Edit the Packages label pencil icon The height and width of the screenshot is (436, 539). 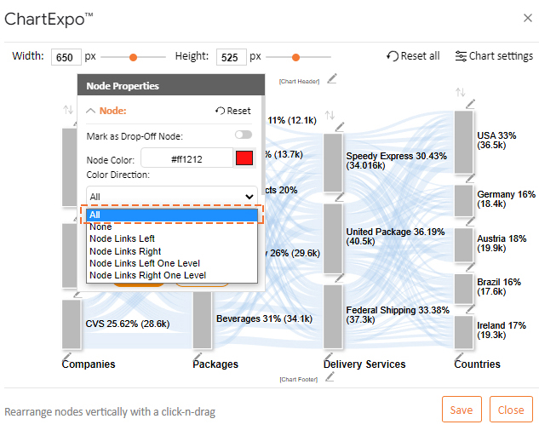point(198,357)
